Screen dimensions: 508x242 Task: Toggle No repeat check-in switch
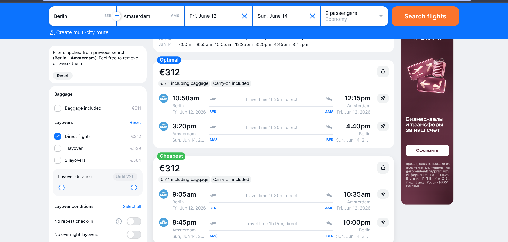tap(134, 221)
